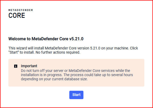Screen dimensions: 153x108
Task: Click the words Do not turn off
Action: 33,71
